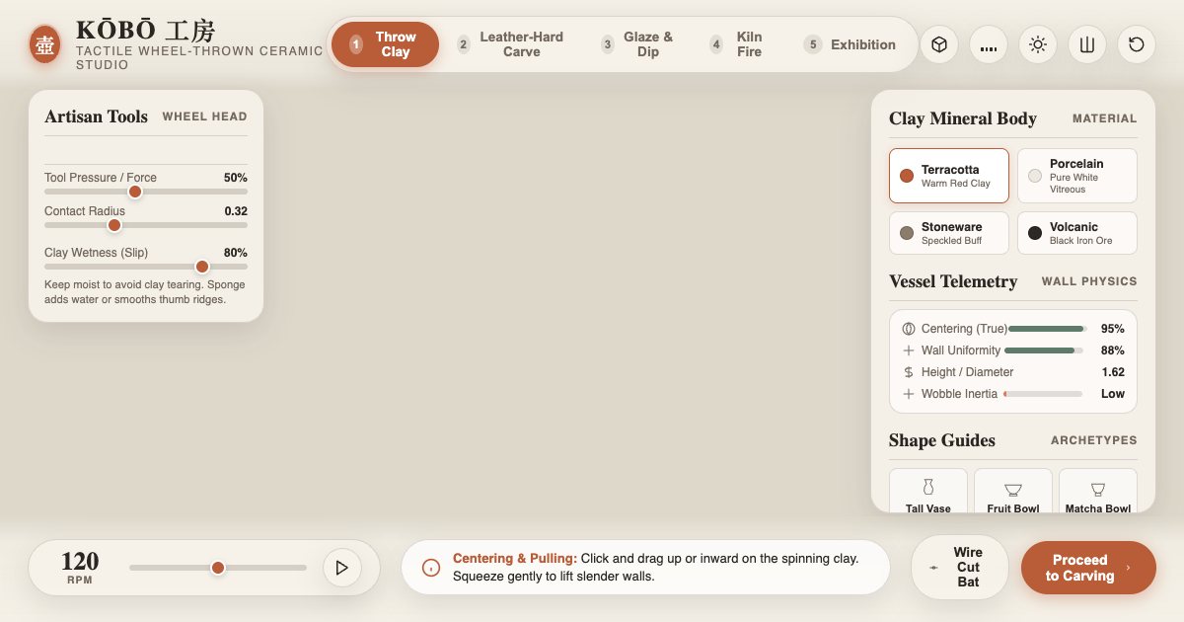Start the wheel with the play button
Screen dimensions: 1184x622
click(x=342, y=568)
